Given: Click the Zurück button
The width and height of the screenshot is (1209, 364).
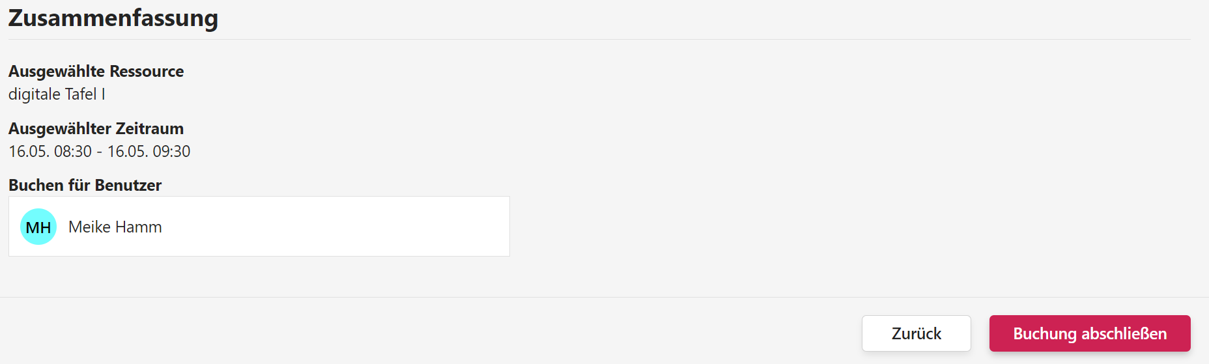Looking at the screenshot, I should [916, 333].
